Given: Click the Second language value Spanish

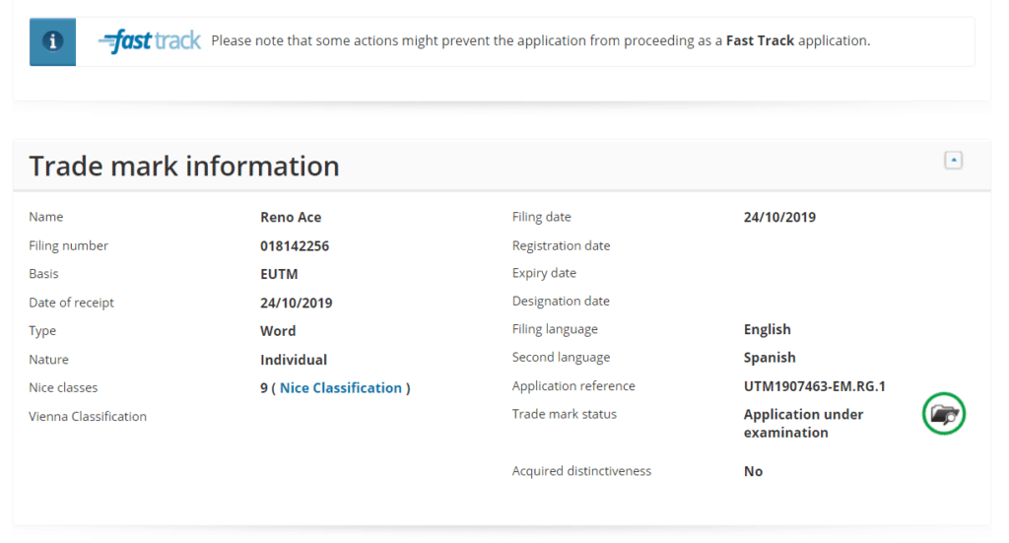Looking at the screenshot, I should [770, 358].
